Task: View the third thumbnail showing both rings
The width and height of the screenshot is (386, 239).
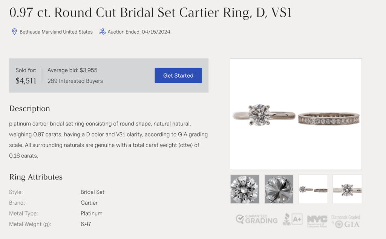Action: [313, 189]
